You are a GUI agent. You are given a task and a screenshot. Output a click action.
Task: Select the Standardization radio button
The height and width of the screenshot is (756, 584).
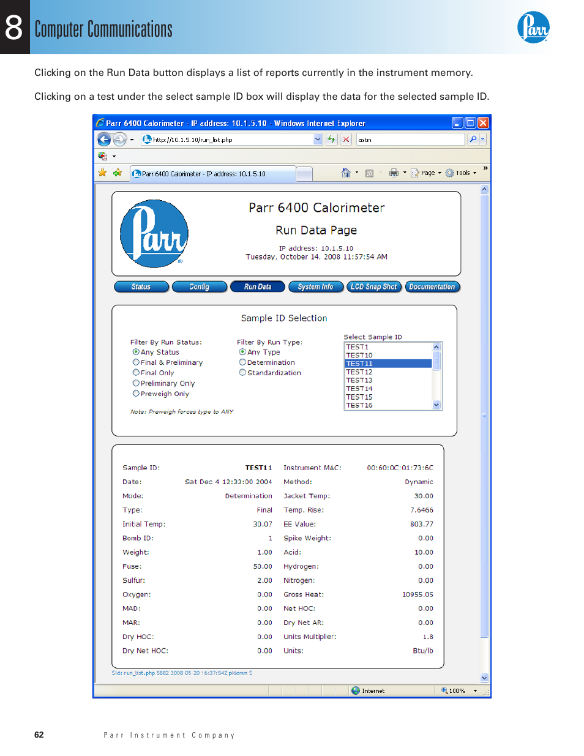click(x=242, y=372)
